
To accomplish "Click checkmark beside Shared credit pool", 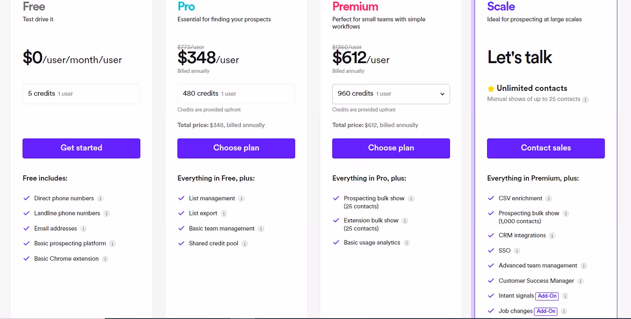I will pos(181,243).
